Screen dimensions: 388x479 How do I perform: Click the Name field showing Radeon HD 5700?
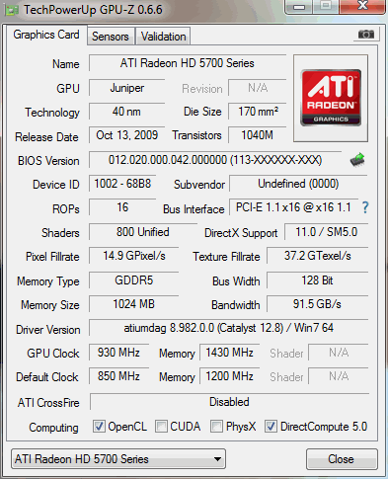[x=188, y=63]
